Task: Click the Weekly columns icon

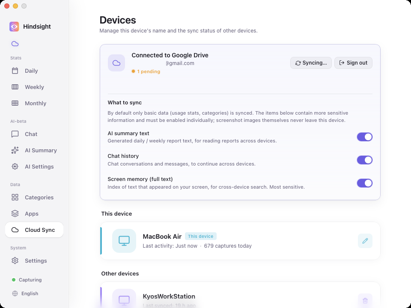Action: pyautogui.click(x=15, y=87)
